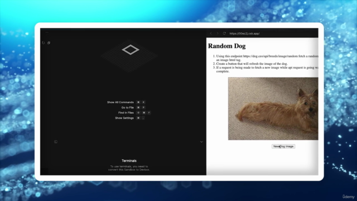This screenshot has width=357, height=201.
Task: Go forward in the preview browser
Action: point(218,33)
